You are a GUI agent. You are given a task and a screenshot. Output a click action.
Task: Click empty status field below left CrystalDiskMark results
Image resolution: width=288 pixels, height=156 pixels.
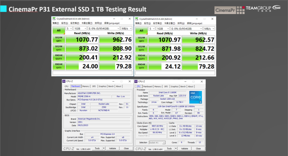tap(93, 73)
